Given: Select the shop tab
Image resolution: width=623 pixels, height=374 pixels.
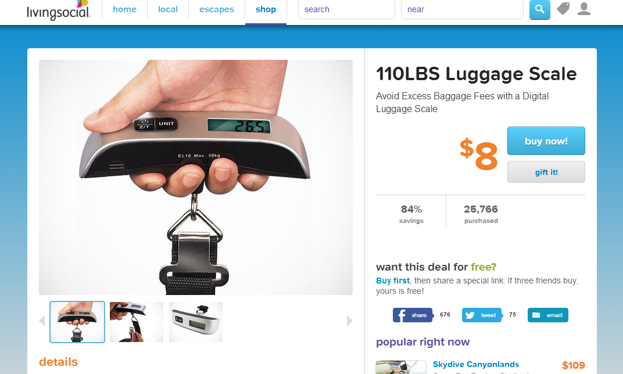Looking at the screenshot, I should (266, 9).
